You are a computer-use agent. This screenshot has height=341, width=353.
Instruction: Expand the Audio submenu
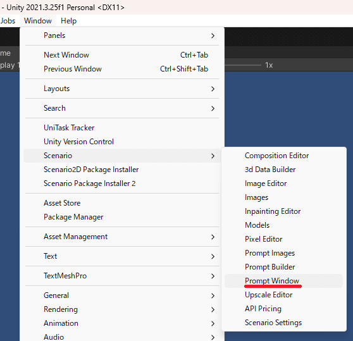tap(122, 337)
